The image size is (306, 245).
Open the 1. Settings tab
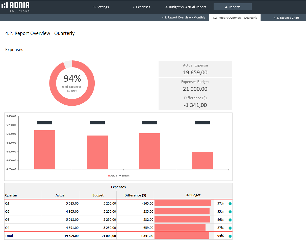[x=101, y=7]
